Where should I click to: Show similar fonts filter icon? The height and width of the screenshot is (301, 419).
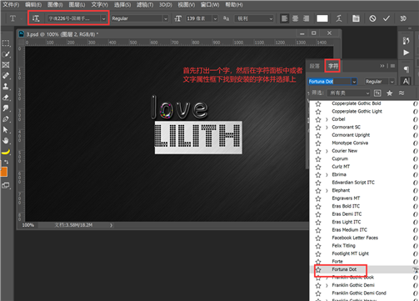tap(402, 93)
